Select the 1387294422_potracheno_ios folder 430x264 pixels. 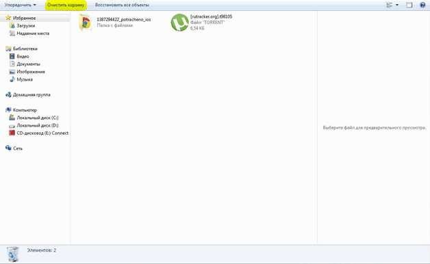[115, 22]
